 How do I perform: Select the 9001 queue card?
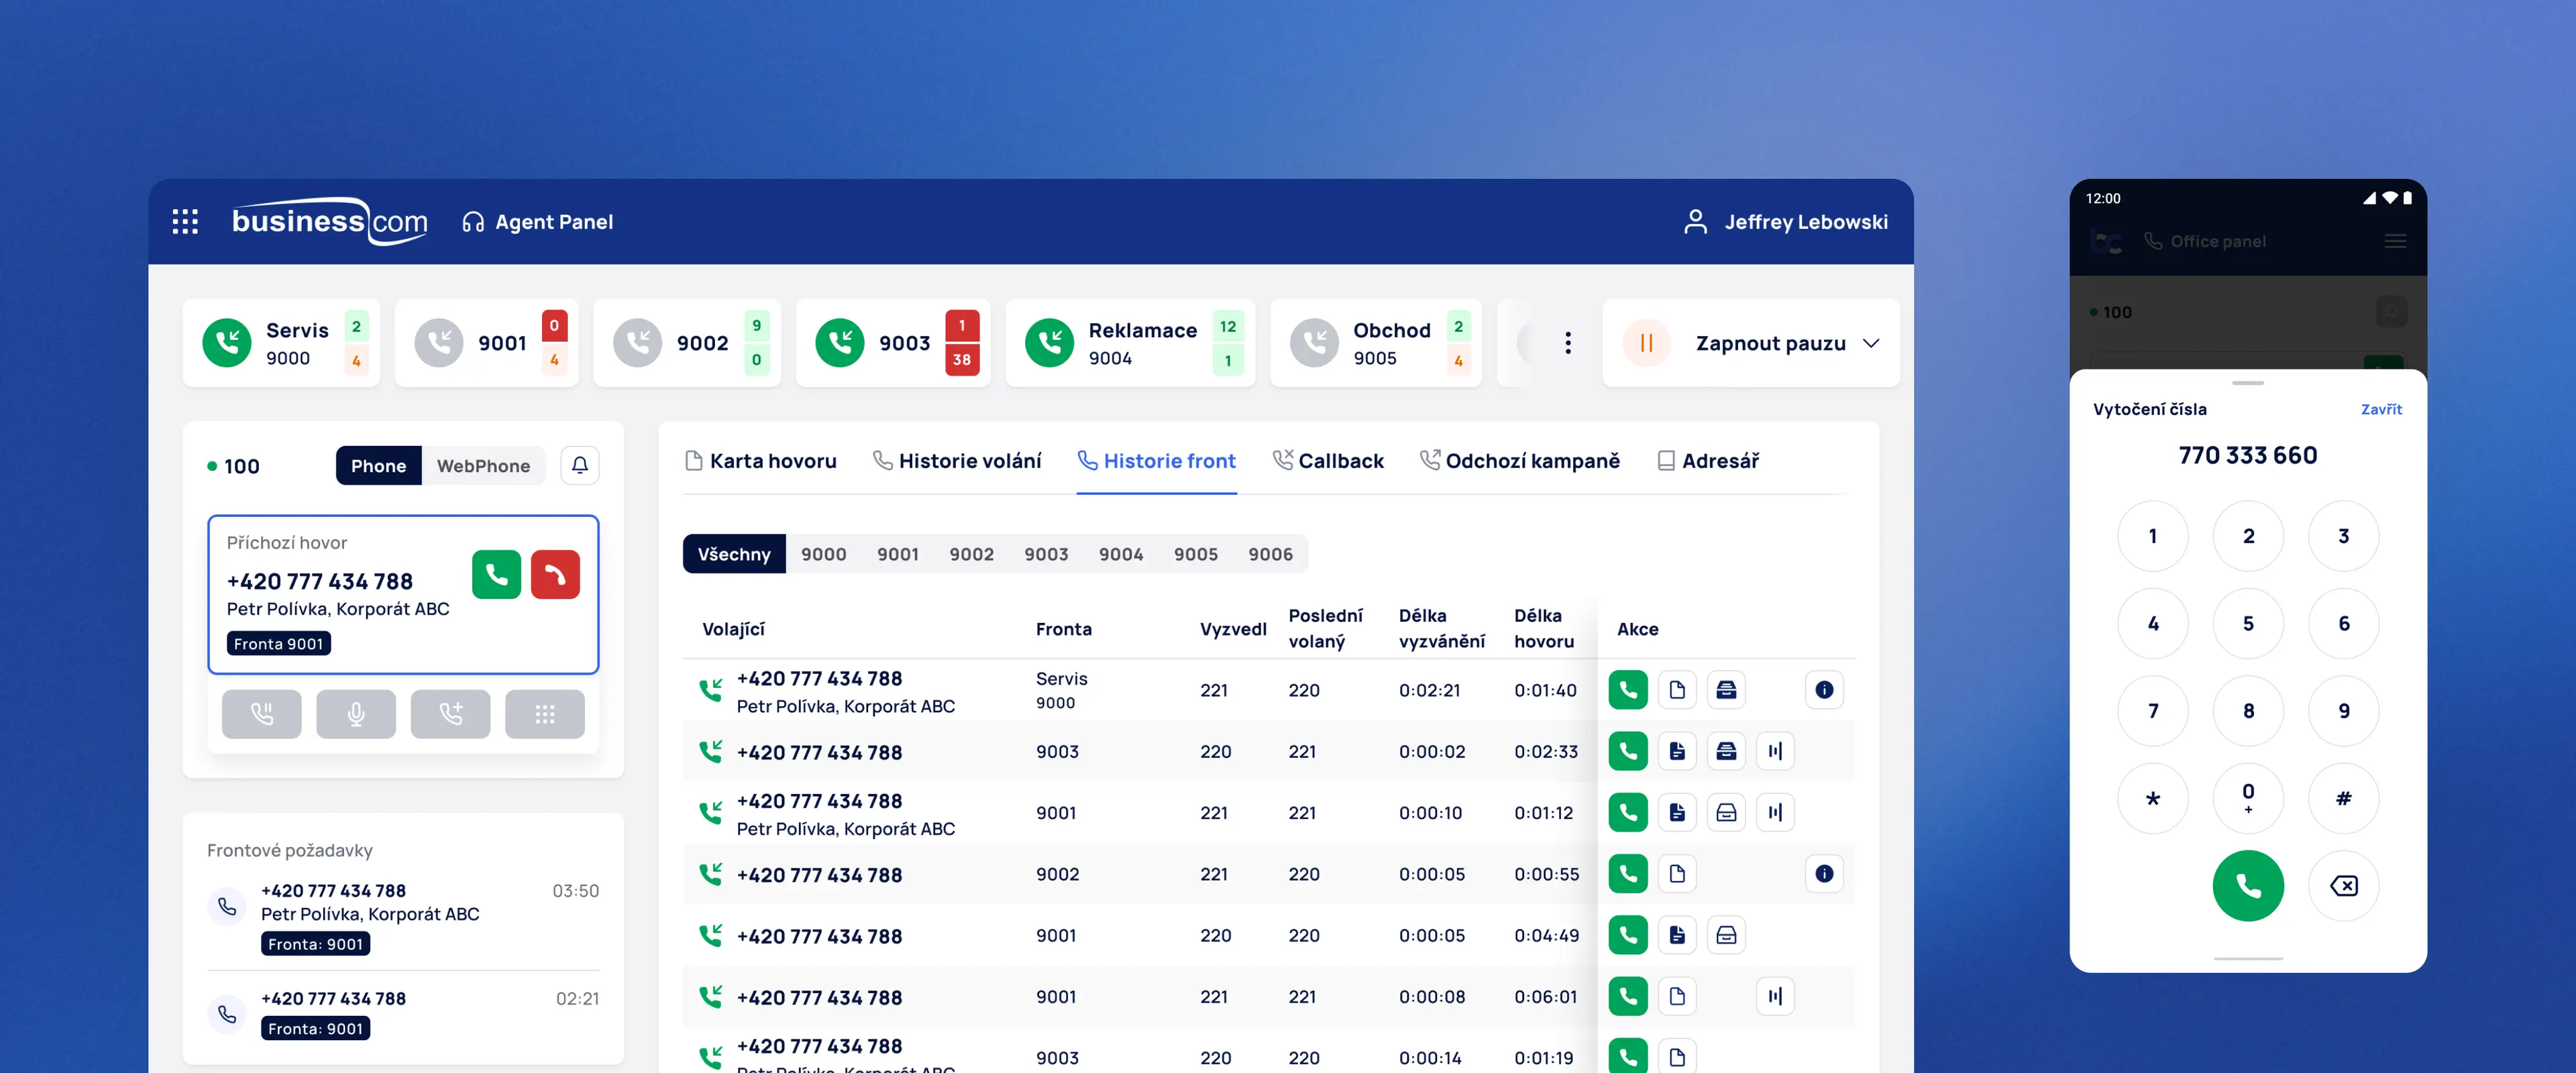point(487,343)
